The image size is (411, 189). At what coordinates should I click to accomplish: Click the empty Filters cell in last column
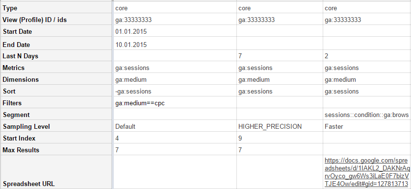tap(367, 103)
